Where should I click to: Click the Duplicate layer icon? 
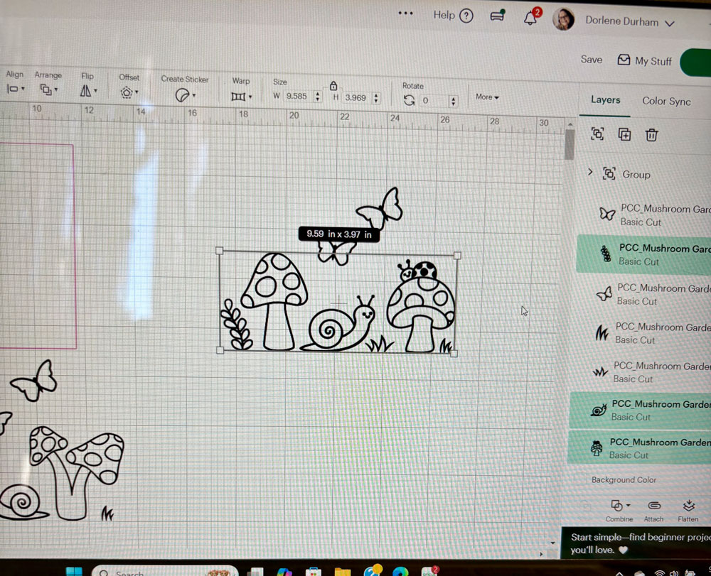(x=624, y=134)
